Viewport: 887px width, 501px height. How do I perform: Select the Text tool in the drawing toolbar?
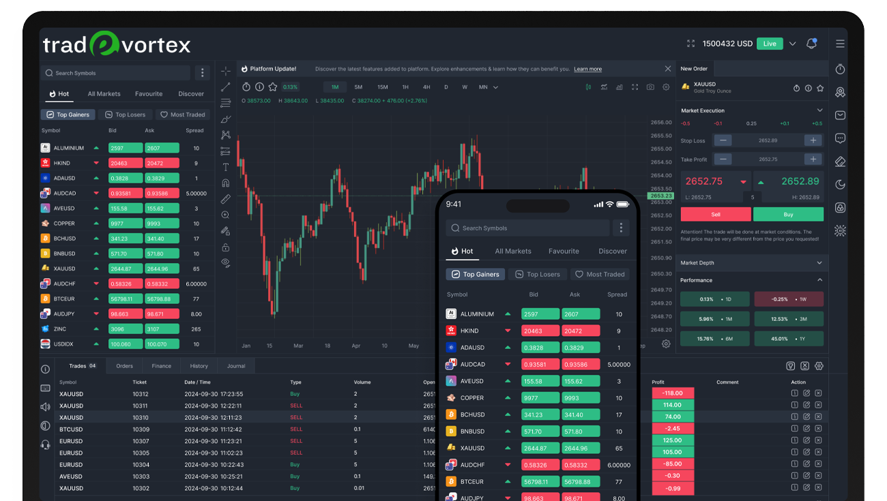tap(226, 167)
